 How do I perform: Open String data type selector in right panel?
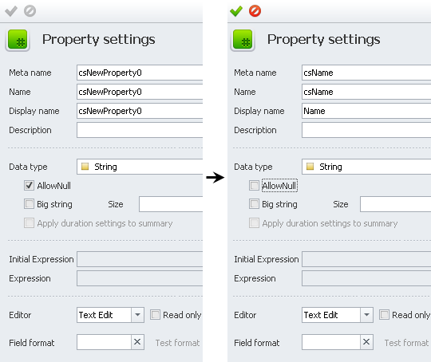tap(366, 167)
